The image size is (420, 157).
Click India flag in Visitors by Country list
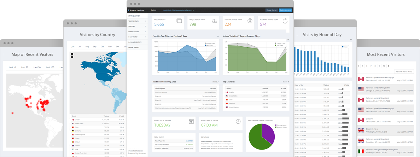click(x=72, y=149)
